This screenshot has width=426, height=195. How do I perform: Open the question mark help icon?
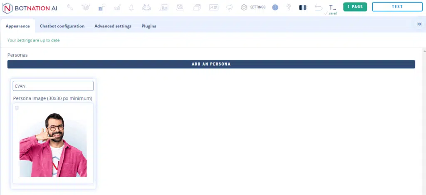pyautogui.click(x=288, y=7)
